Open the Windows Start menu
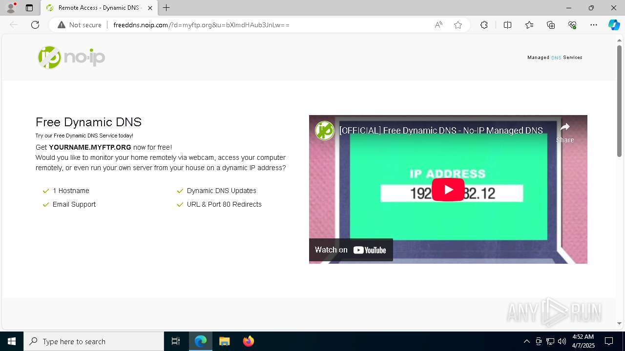 point(12,341)
